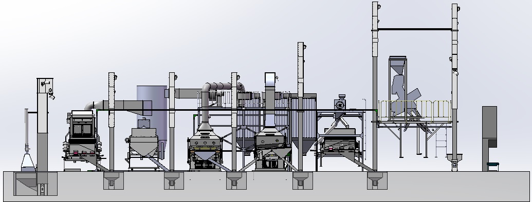Select the small green stool by the cabinet
The image size is (532, 202).
tap(492, 166)
